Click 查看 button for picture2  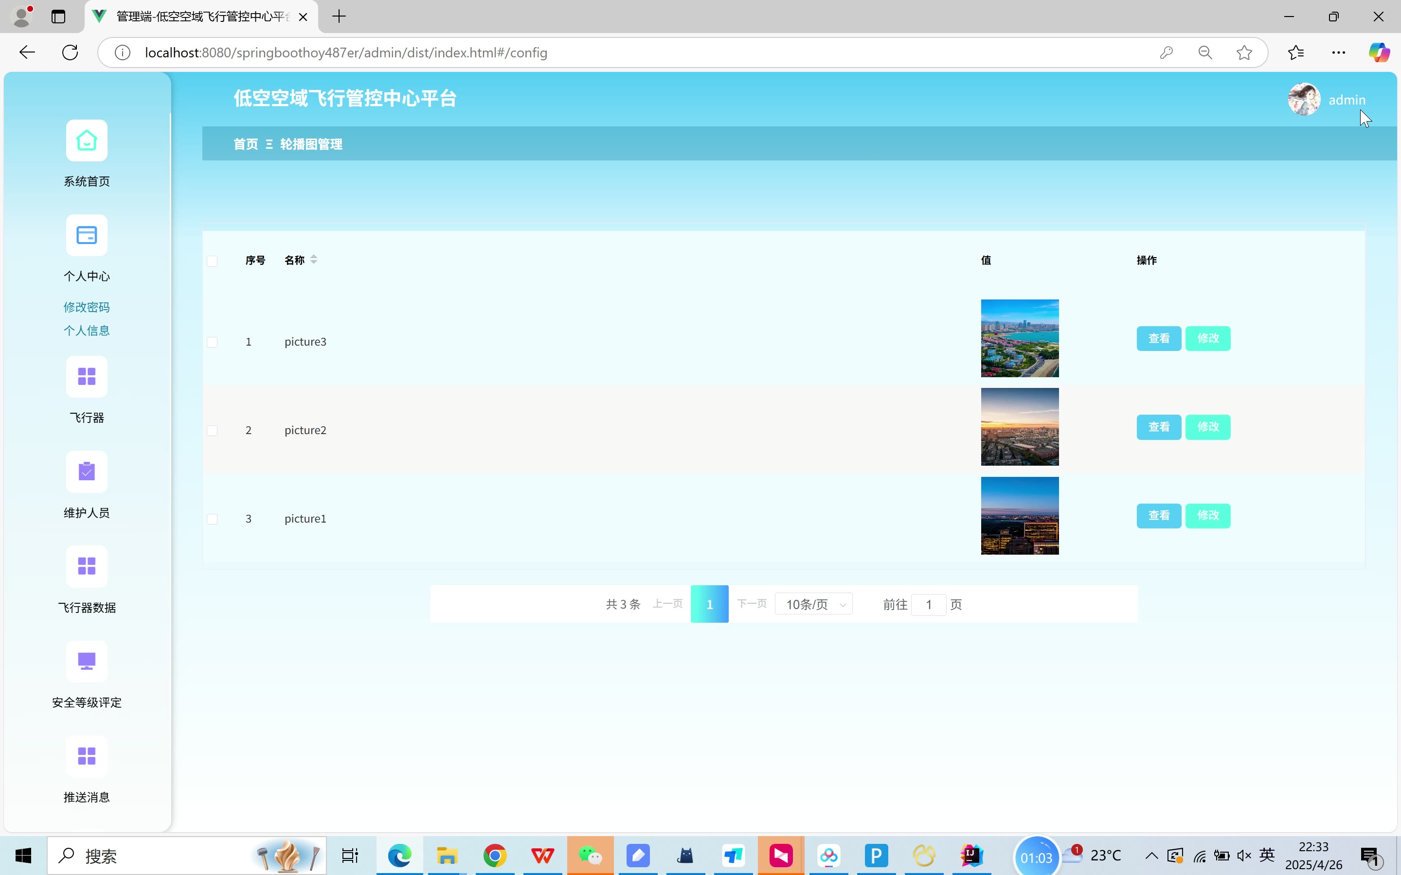click(1158, 427)
